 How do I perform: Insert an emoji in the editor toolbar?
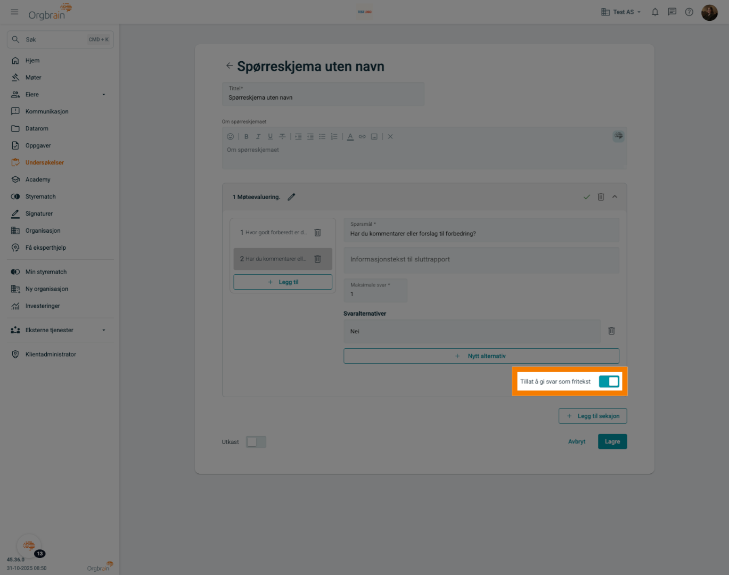(x=230, y=137)
